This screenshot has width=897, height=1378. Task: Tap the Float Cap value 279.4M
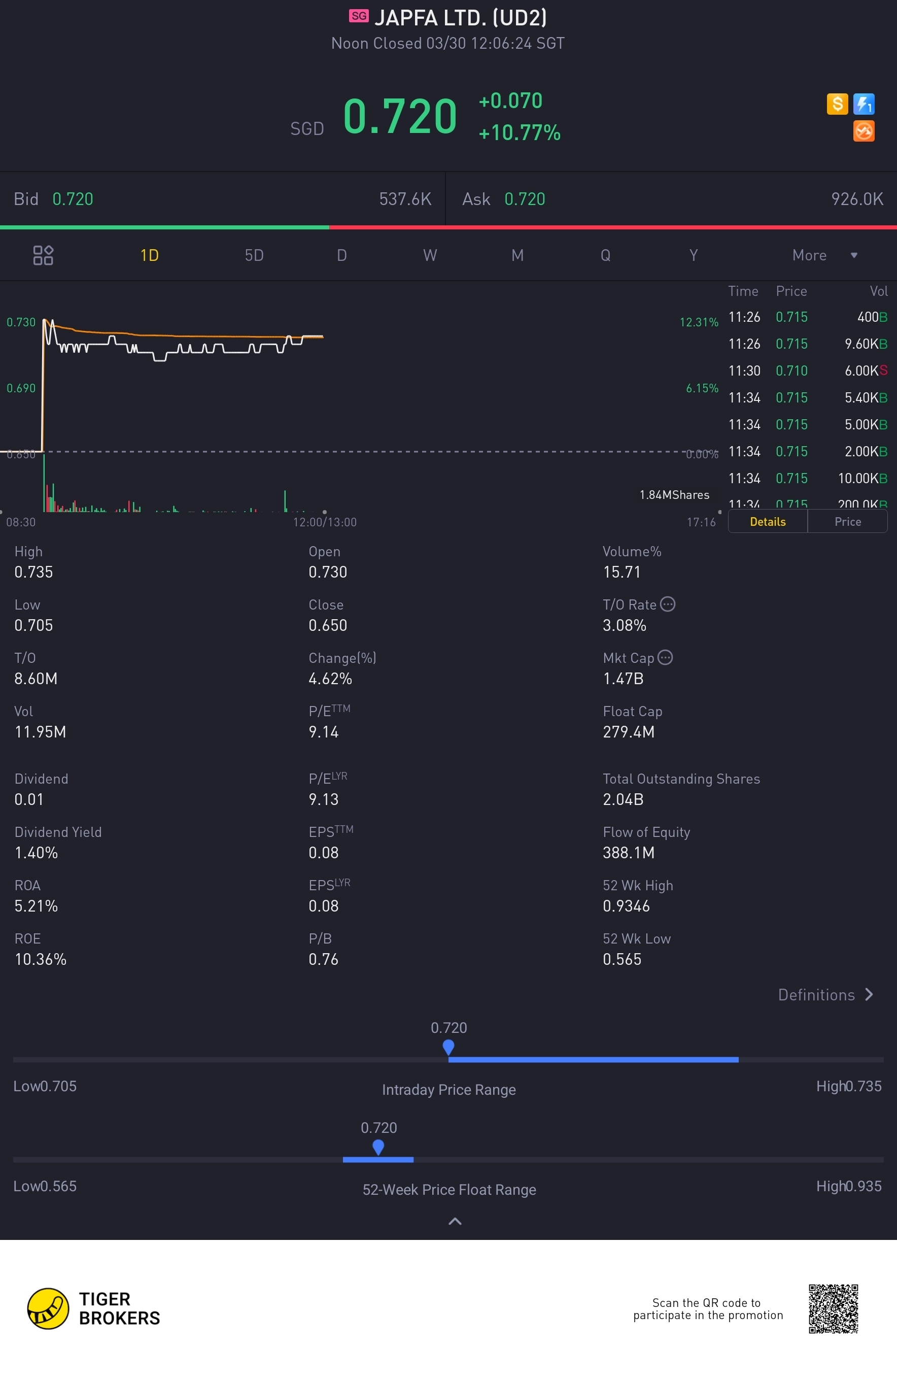pos(629,732)
